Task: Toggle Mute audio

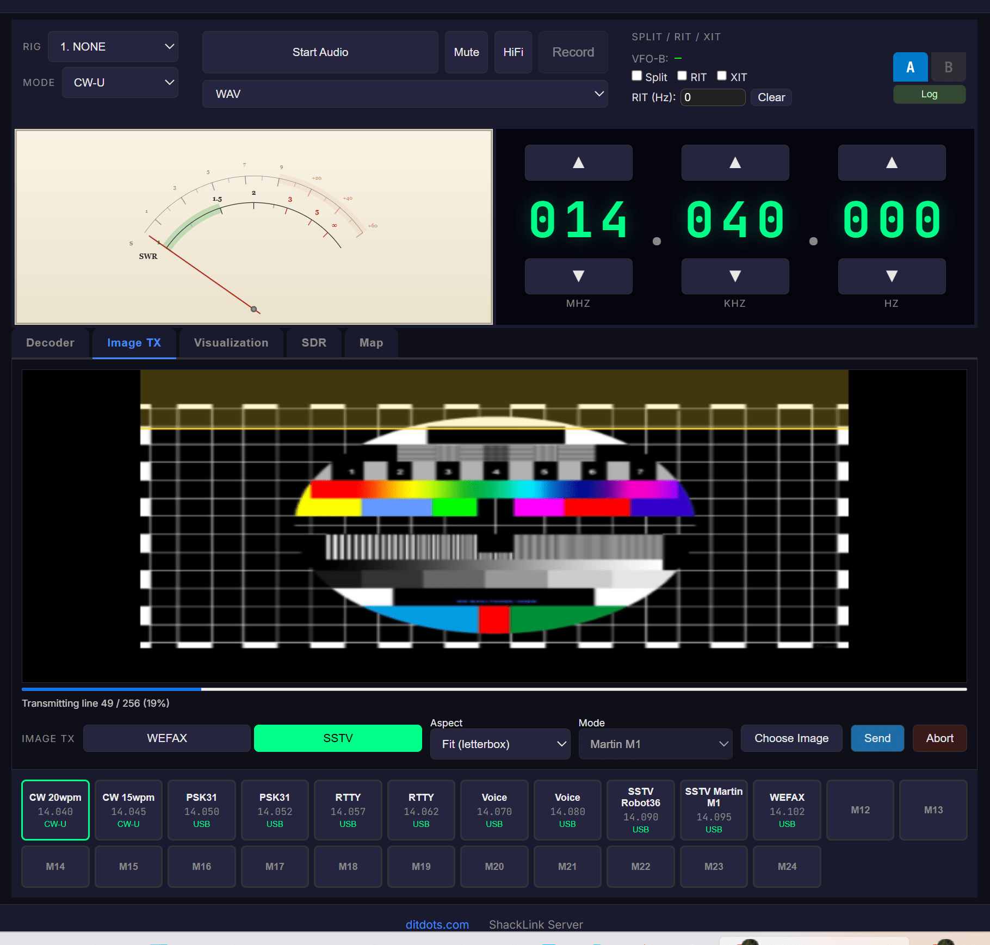Action: pos(466,52)
